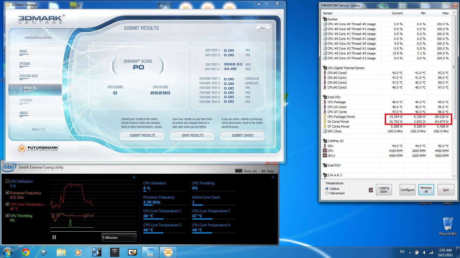Click the lightning icon beside GT Cores Power
This screenshot has height=258, width=460.
pos(325,126)
